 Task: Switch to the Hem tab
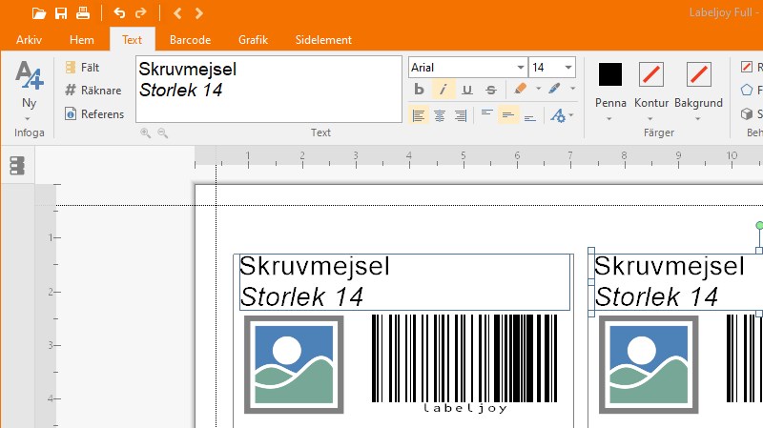point(82,40)
